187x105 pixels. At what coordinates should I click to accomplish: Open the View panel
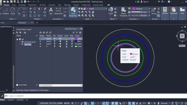(x=182, y=11)
